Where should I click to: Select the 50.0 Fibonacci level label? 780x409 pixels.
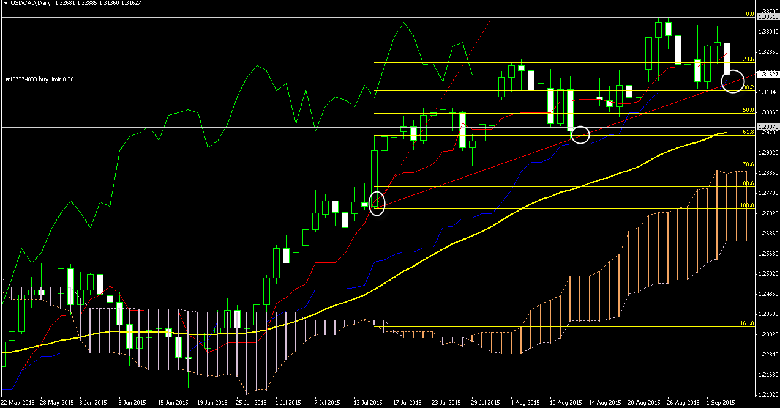pos(748,110)
